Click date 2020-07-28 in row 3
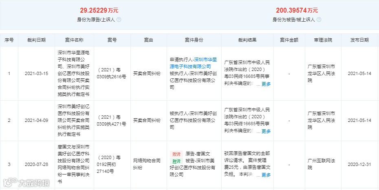 [37, 164]
